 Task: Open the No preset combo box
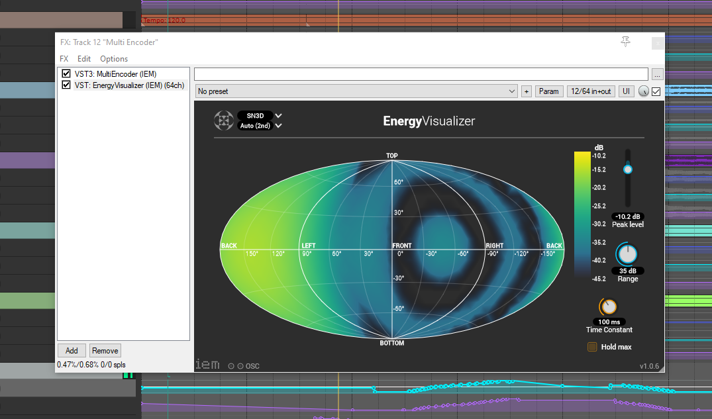pyautogui.click(x=356, y=91)
